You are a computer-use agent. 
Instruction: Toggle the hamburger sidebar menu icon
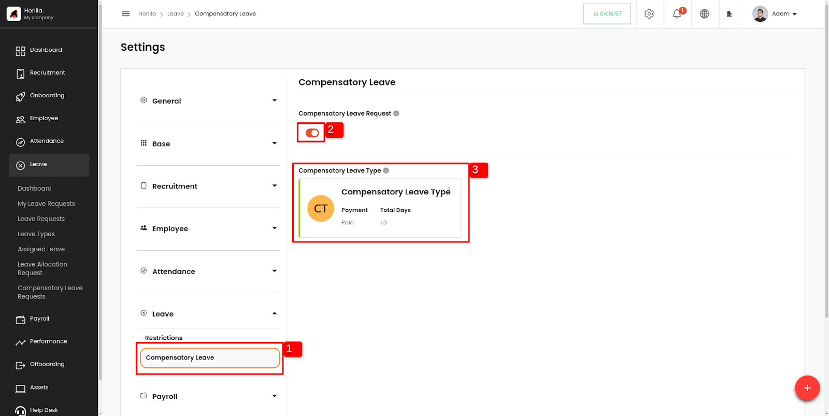tap(125, 14)
